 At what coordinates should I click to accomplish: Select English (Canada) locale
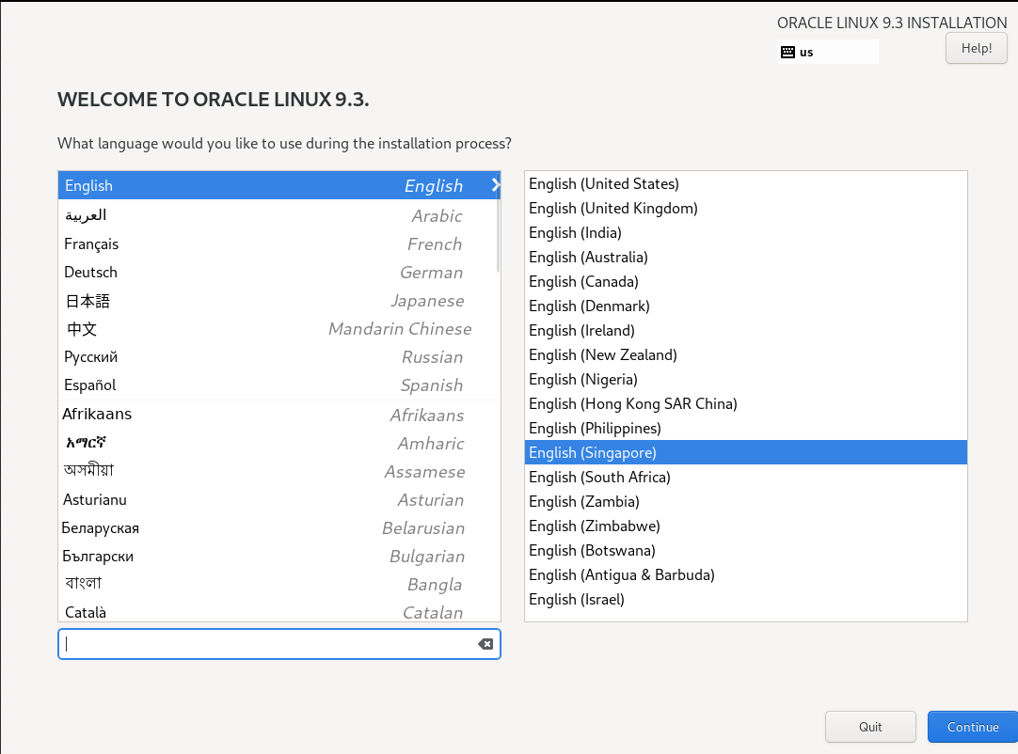click(745, 282)
